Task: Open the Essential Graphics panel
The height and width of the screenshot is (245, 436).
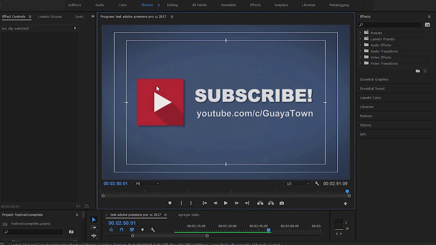Action: click(374, 79)
